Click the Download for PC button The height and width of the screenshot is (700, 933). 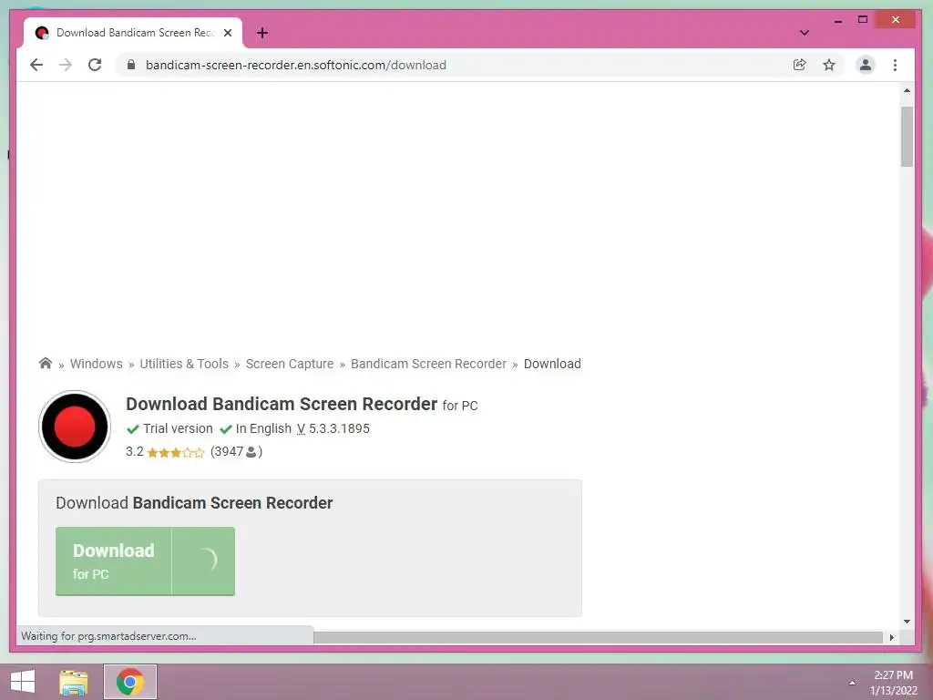point(145,561)
